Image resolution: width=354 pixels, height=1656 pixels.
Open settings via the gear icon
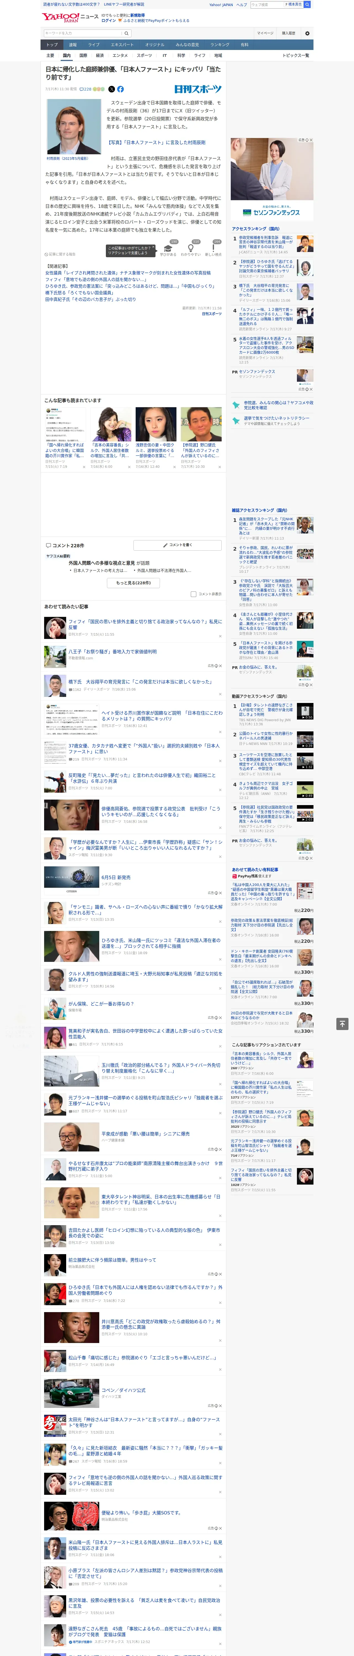coord(307,33)
